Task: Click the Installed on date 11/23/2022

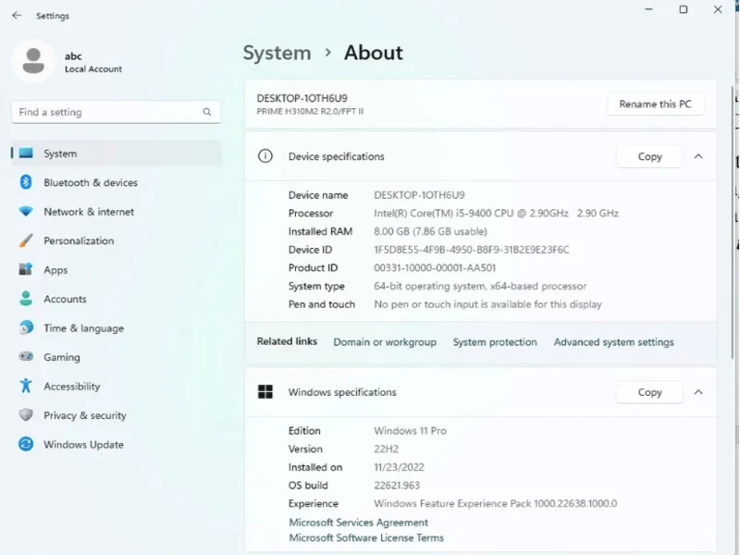Action: coord(399,467)
